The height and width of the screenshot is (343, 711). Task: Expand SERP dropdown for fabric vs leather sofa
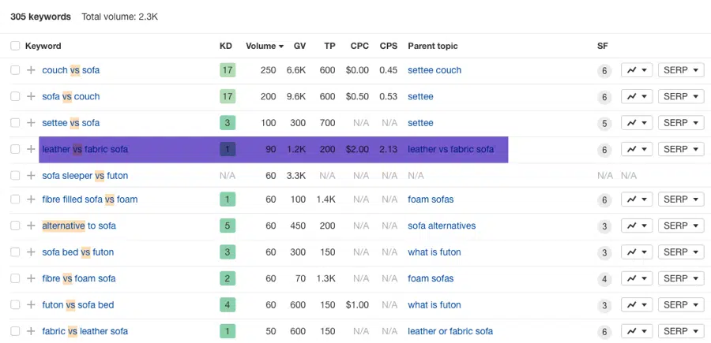(680, 331)
